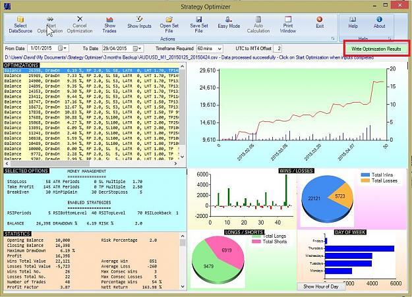
Task: Select optimization row with Balance 24908
Action: point(91,81)
